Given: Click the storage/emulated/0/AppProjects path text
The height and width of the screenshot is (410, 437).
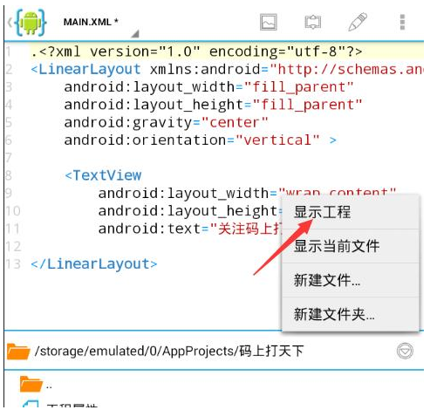Looking at the screenshot, I should [x=169, y=352].
